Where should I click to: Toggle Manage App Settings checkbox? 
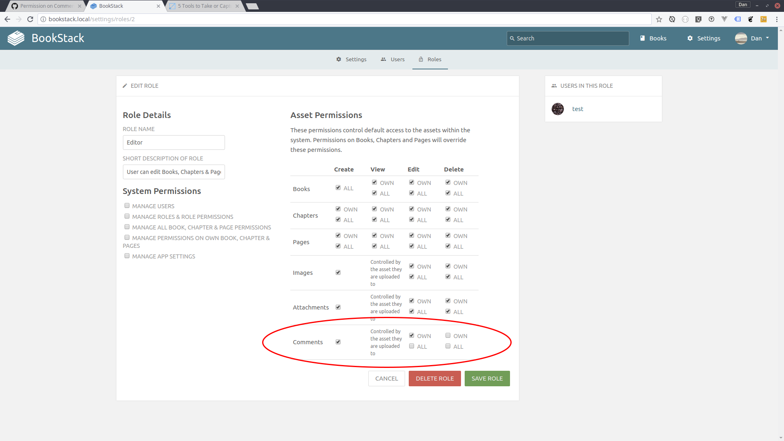coord(127,256)
